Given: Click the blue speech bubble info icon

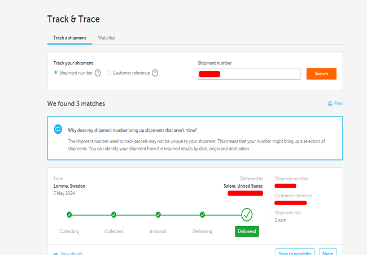Looking at the screenshot, I should pyautogui.click(x=58, y=129).
